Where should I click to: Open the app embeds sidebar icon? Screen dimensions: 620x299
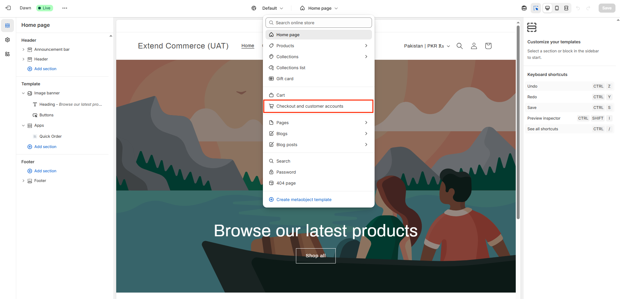(7, 54)
